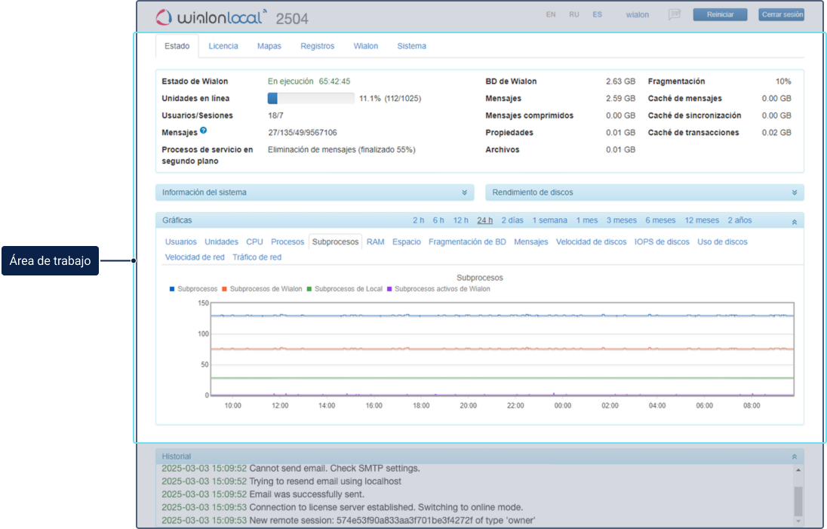This screenshot has height=529, width=827.
Task: Expand the Rendimiento de discos panel
Action: 795,192
